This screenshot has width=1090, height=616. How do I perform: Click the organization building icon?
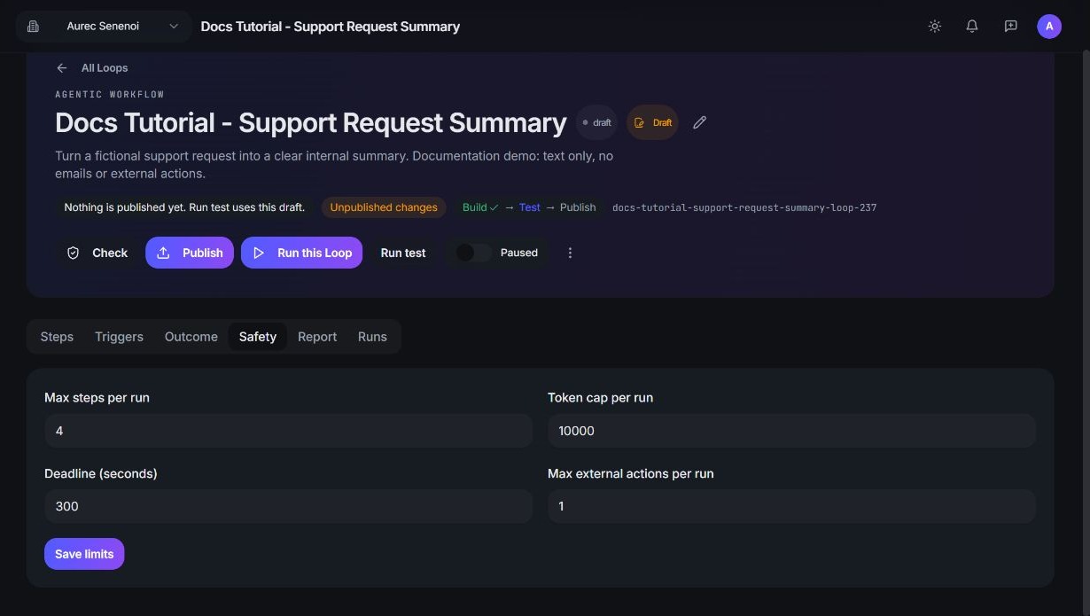coord(34,27)
